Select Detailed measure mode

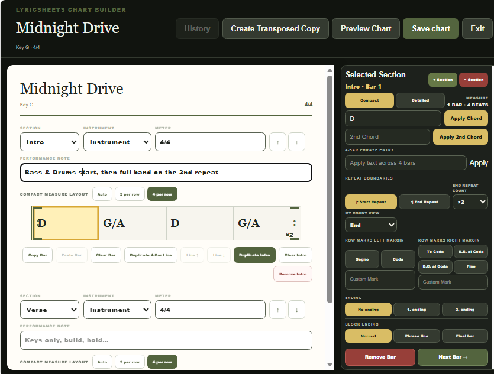pyautogui.click(x=420, y=100)
